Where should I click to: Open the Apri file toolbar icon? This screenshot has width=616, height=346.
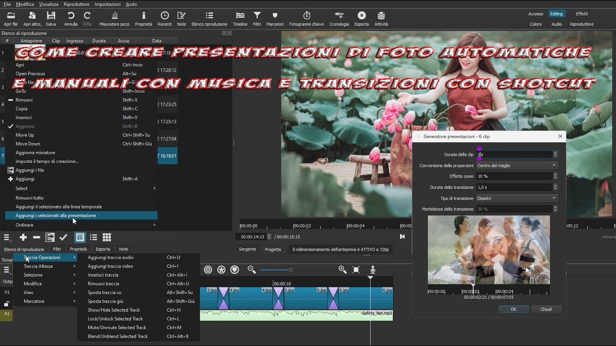pos(11,19)
